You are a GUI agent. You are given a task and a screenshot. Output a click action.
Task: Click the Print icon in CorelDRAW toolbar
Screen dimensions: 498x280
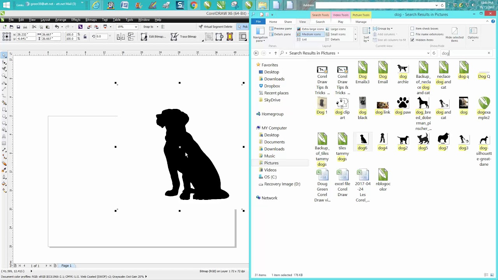coord(25,27)
